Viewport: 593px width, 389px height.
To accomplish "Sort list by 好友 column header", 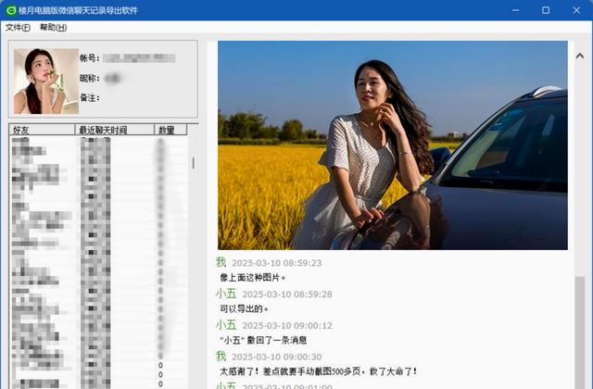I will coord(42,131).
